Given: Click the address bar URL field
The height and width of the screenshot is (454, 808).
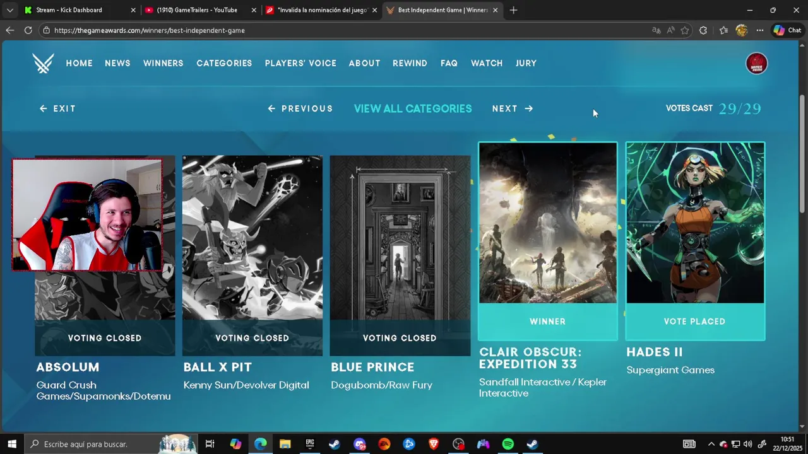Looking at the screenshot, I should (x=347, y=30).
